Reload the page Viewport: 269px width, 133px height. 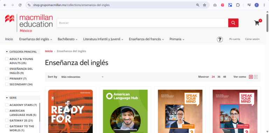pyautogui.click(x=20, y=5)
